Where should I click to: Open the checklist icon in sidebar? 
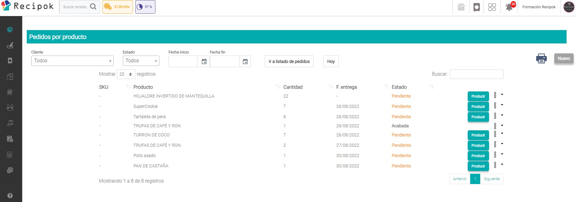click(10, 139)
